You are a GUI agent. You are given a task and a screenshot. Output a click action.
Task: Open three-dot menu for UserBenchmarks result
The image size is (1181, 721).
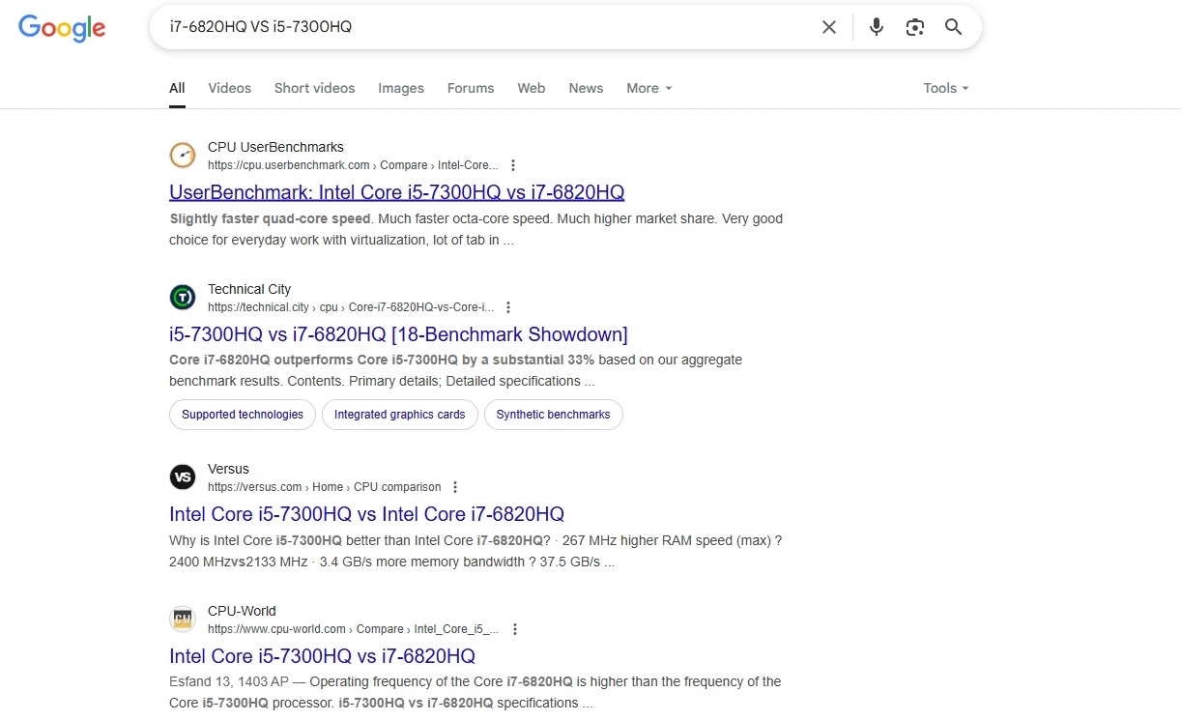(513, 165)
